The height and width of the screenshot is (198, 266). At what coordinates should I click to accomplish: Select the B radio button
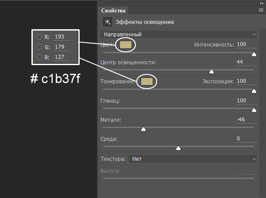pyautogui.click(x=39, y=57)
